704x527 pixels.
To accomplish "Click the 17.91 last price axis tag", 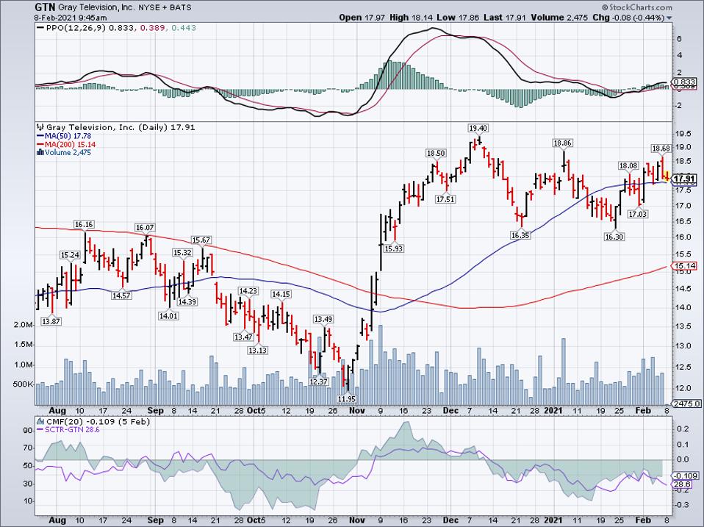I will 685,179.
